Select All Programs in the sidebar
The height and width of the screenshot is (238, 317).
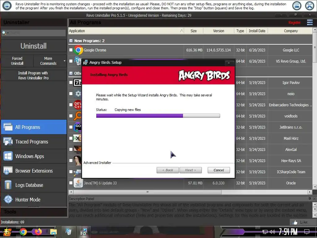(x=33, y=127)
